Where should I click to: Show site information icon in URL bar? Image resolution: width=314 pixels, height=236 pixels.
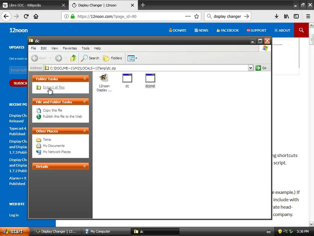tap(66, 17)
